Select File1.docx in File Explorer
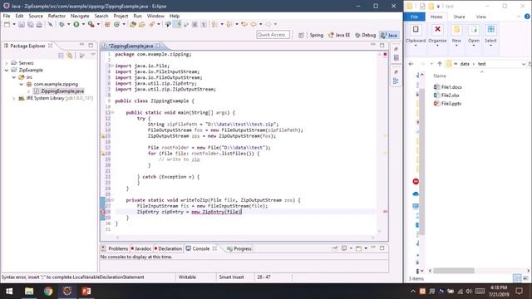The height and width of the screenshot is (299, 532). pos(448,87)
